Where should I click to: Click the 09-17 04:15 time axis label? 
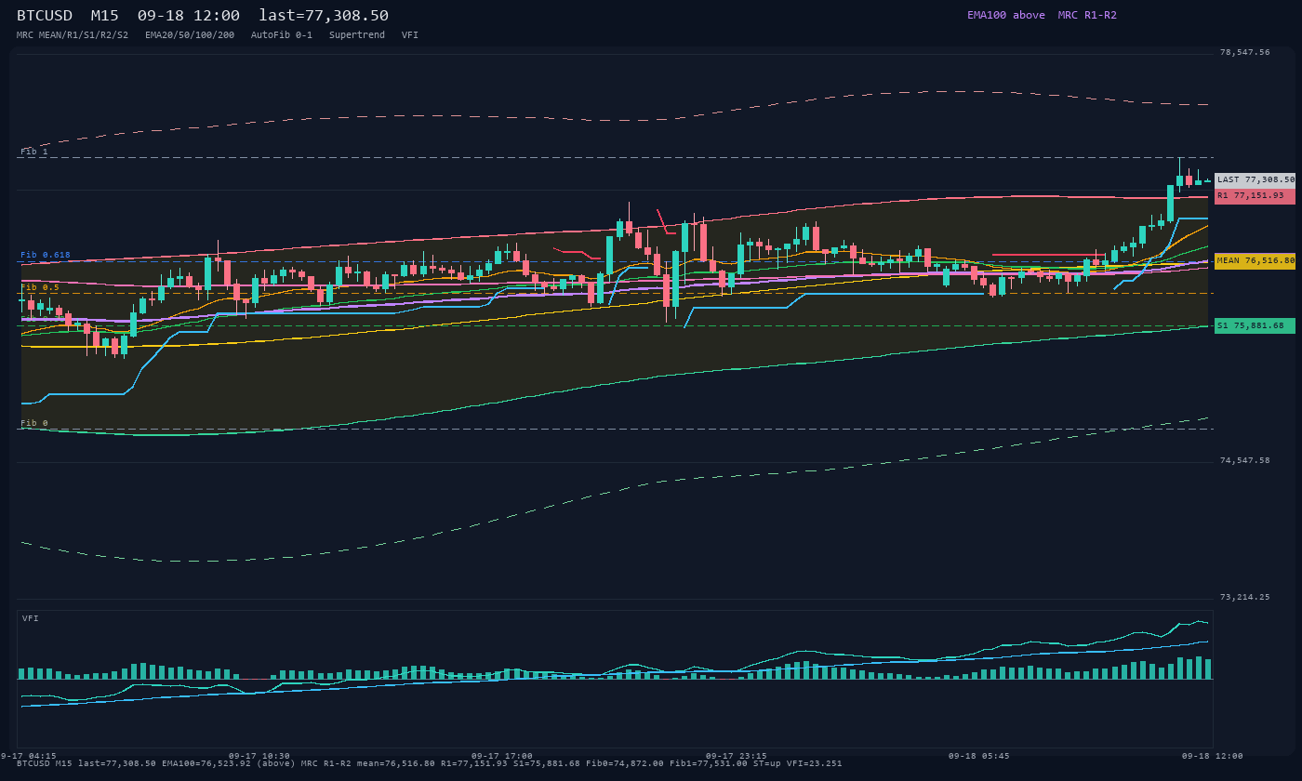coord(28,756)
